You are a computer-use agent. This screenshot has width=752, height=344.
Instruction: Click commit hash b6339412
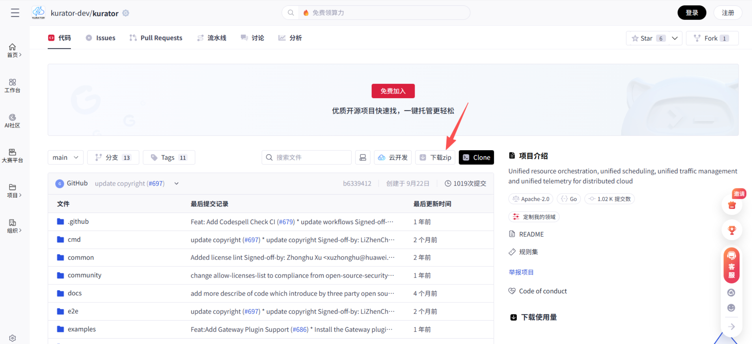pos(357,183)
